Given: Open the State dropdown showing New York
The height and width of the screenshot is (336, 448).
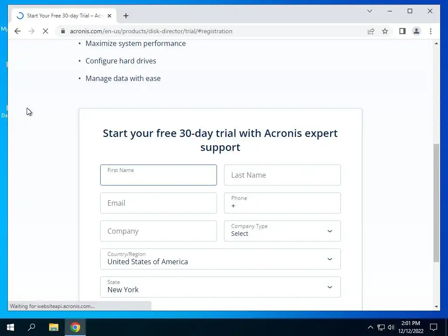Looking at the screenshot, I should (x=220, y=287).
